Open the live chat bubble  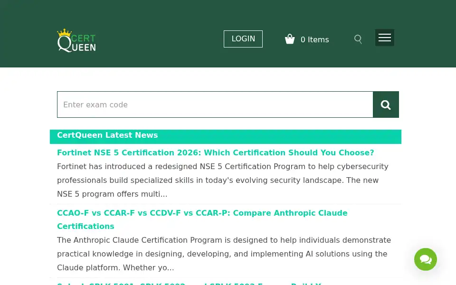[426, 259]
